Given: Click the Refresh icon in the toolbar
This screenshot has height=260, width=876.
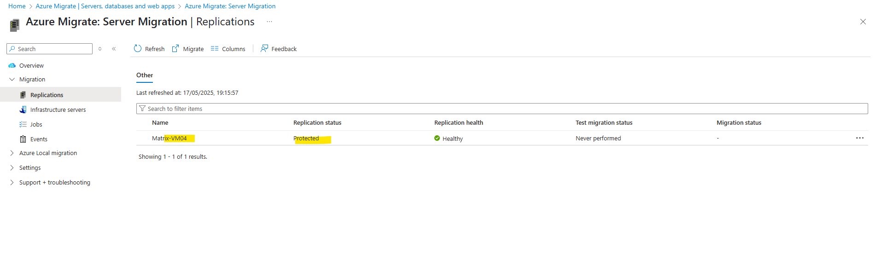Looking at the screenshot, I should (138, 48).
